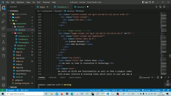Open editor More Actions ellipsis
This screenshot has width=171, height=96.
point(168,7)
